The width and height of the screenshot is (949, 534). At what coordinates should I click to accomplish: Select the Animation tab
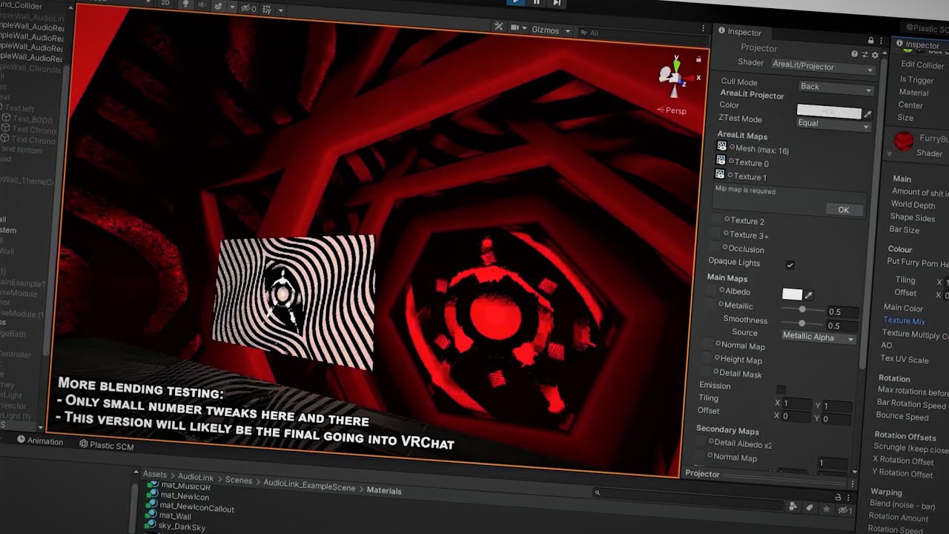(40, 441)
